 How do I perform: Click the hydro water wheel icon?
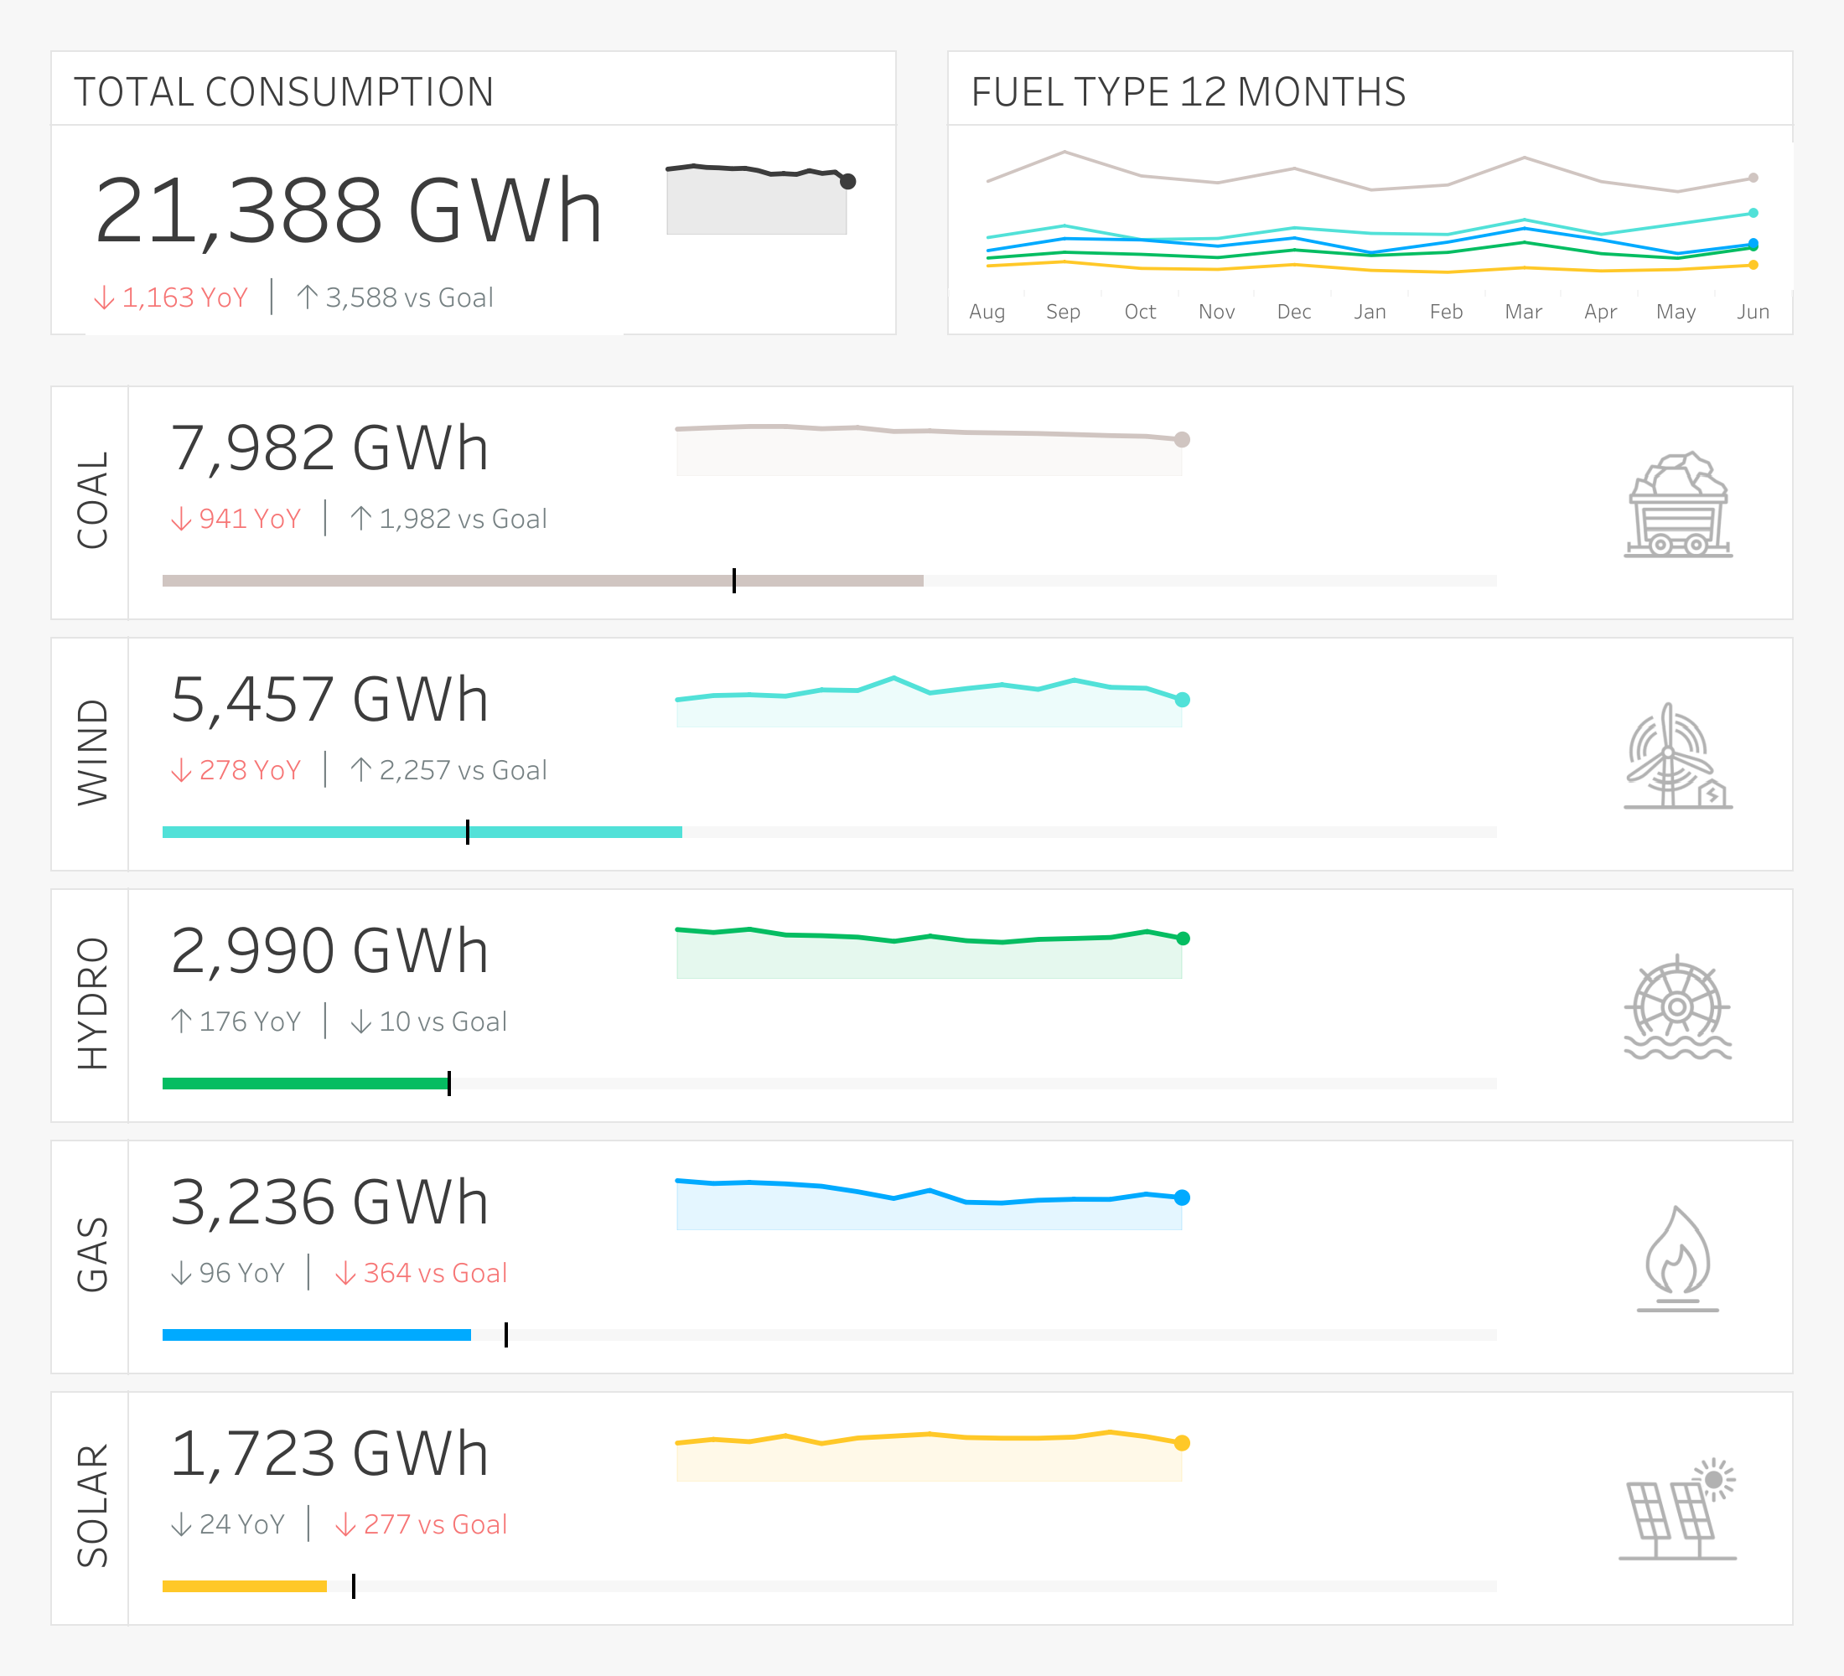pos(1677,1006)
